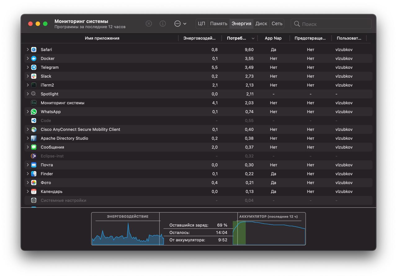Click the Системные настройки row name
This screenshot has width=397, height=278.
[x=64, y=200]
